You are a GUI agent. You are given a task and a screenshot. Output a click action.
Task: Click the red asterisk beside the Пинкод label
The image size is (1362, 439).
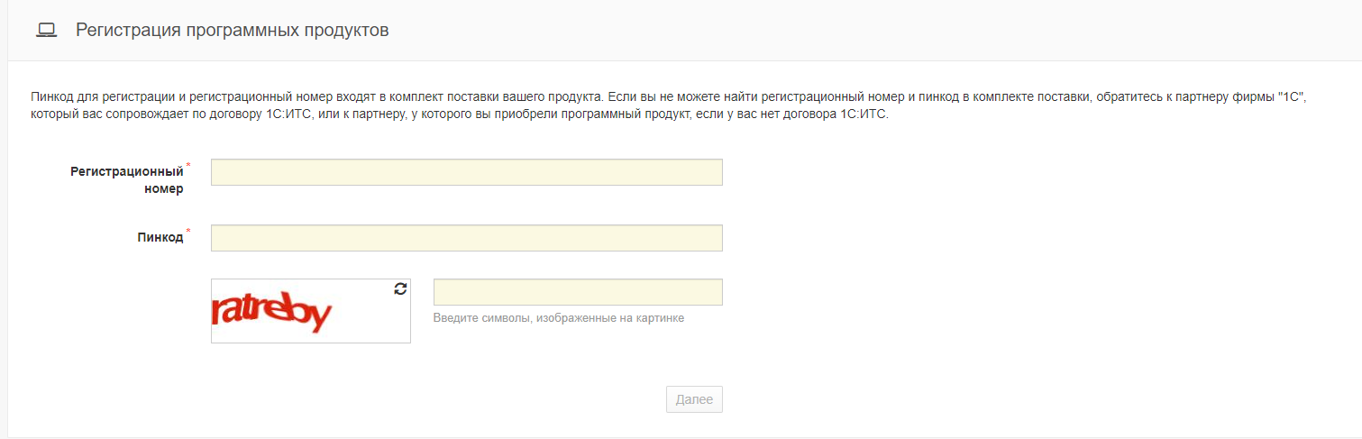point(188,232)
